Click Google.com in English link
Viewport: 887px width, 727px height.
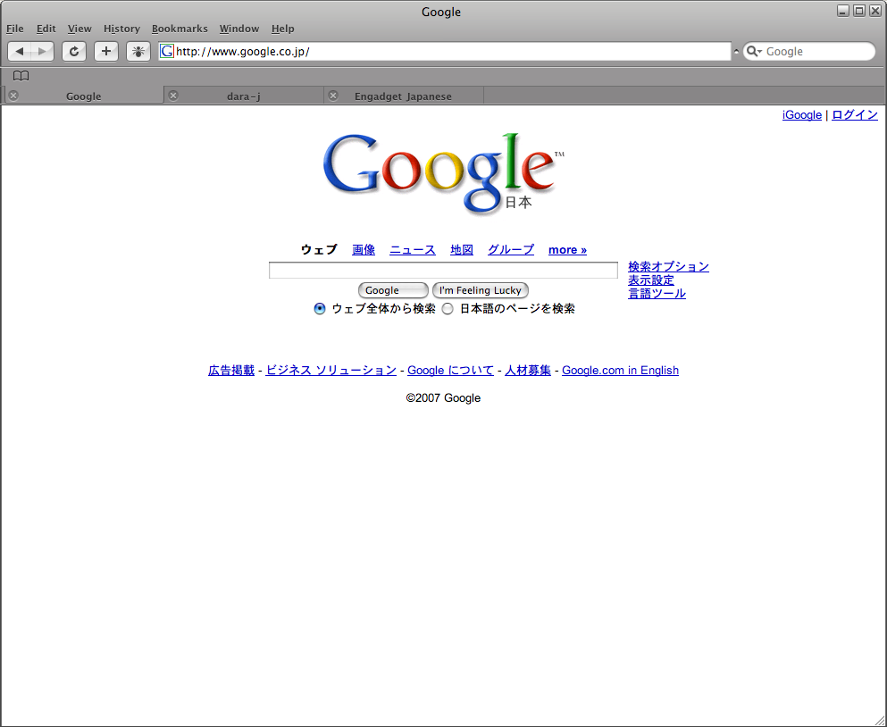(x=620, y=370)
